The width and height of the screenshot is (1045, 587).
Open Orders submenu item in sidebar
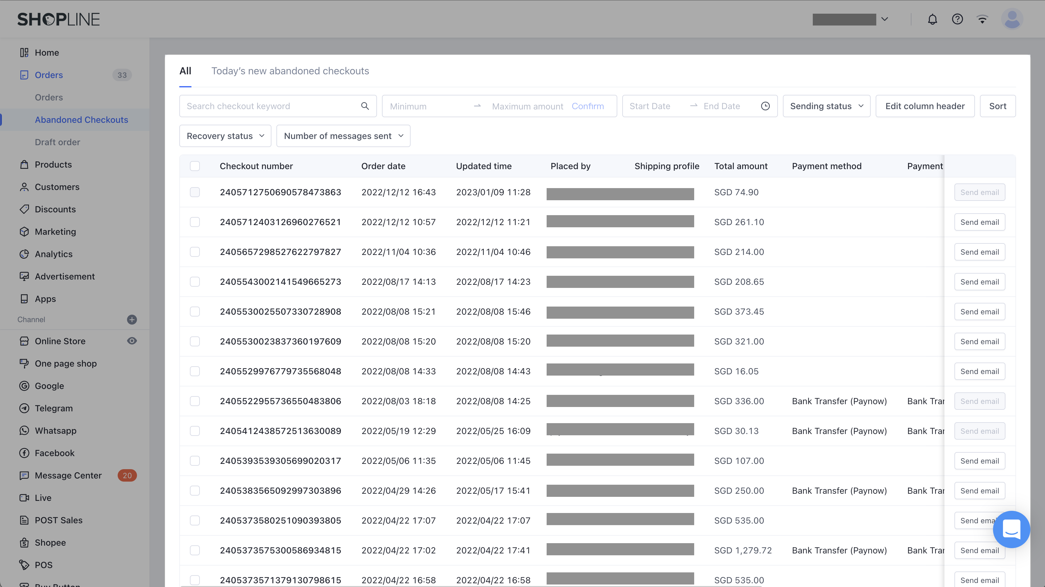pyautogui.click(x=49, y=97)
